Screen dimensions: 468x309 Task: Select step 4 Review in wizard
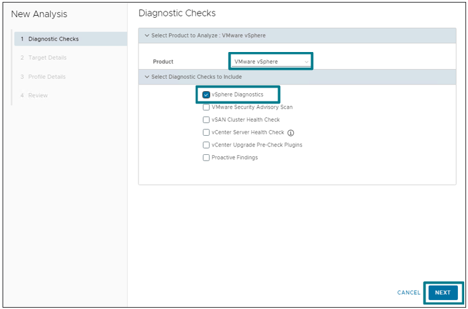click(38, 95)
